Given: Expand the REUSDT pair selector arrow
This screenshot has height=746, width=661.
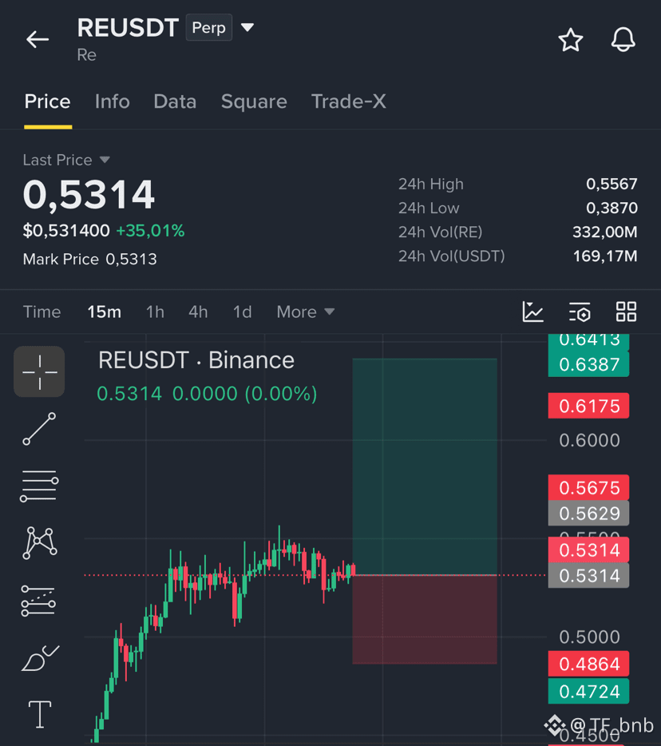Looking at the screenshot, I should tap(247, 27).
